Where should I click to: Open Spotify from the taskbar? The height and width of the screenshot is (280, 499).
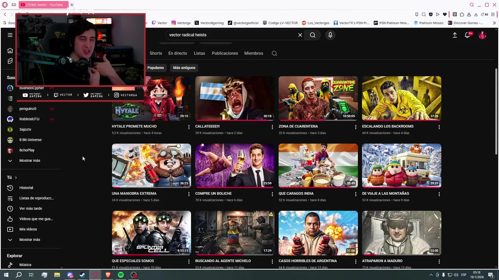click(x=121, y=275)
